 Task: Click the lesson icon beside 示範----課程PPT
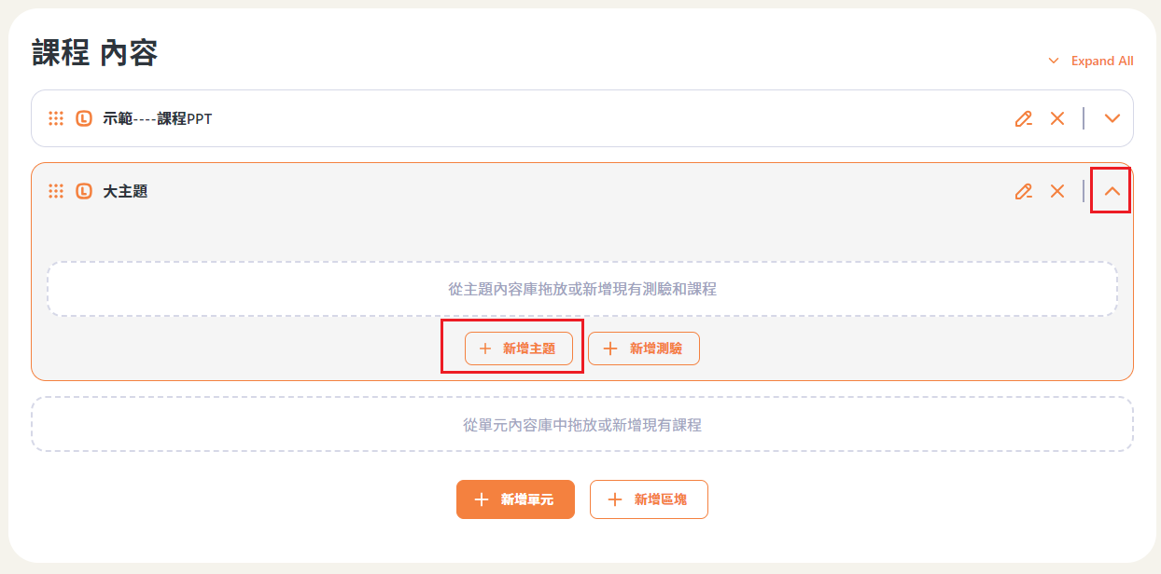(84, 118)
